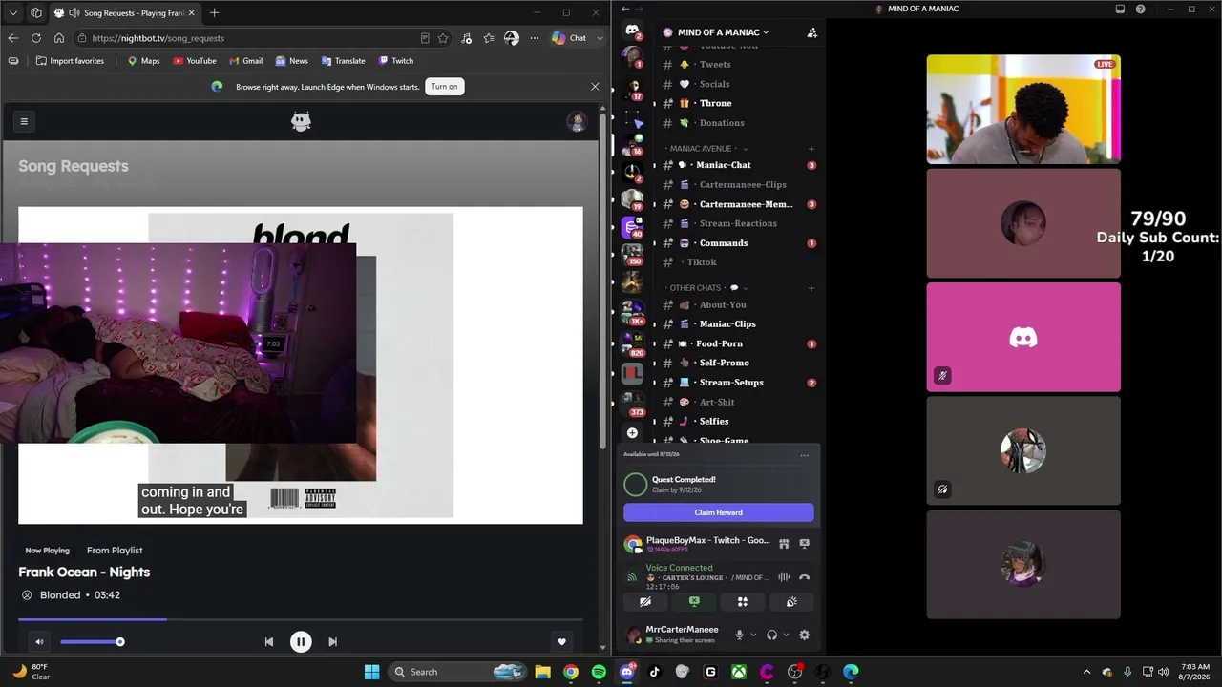Click the Frank Ocean - Nights song title

(84, 572)
